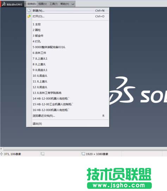
Task: Open recent file 8 JL上盖JL
Action: point(68,64)
